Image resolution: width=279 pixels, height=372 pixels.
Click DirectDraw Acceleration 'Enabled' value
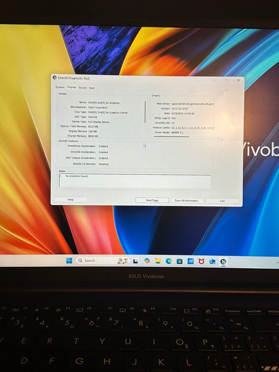click(x=103, y=146)
